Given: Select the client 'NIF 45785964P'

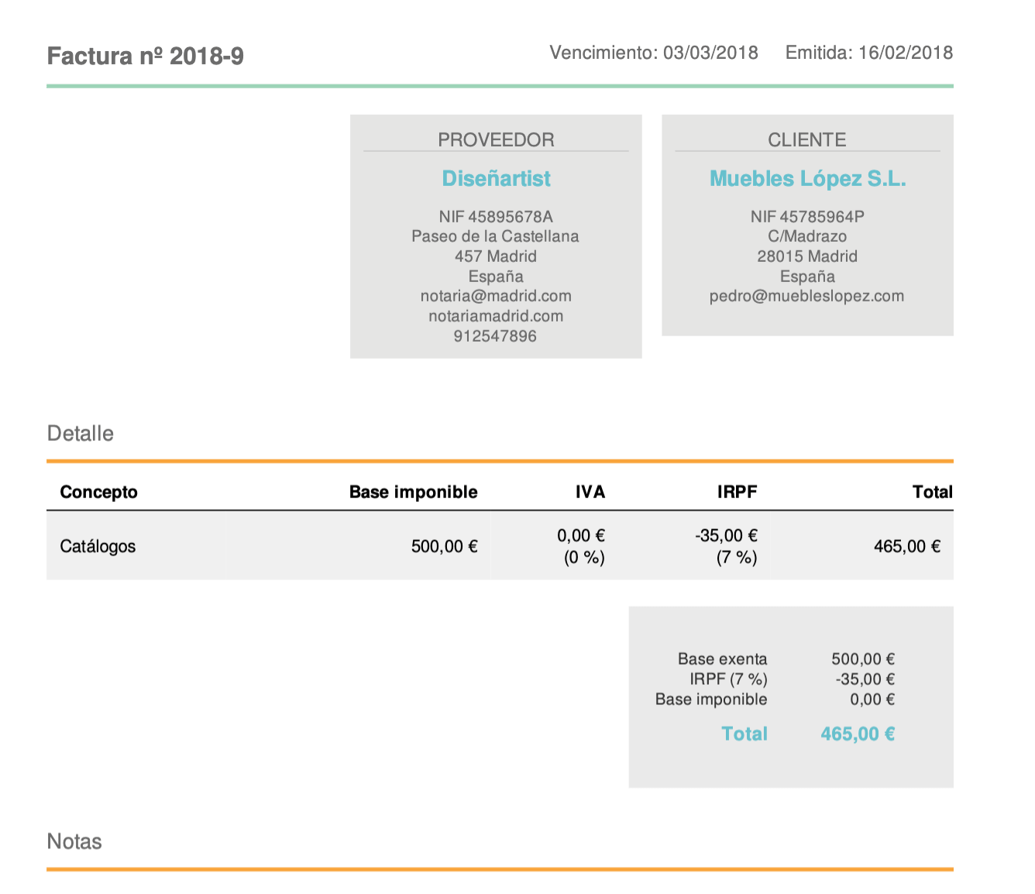Looking at the screenshot, I should coord(807,216).
